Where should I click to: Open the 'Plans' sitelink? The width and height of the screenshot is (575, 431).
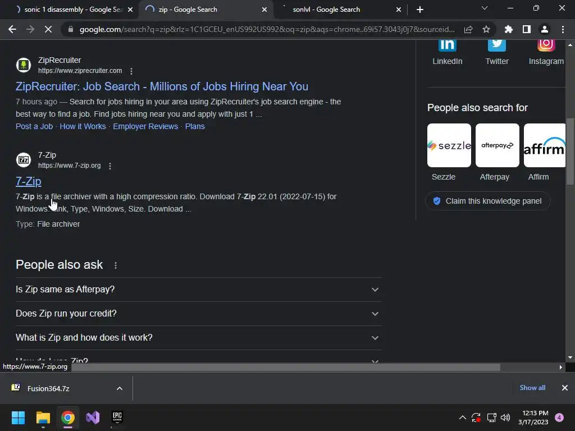tap(195, 126)
